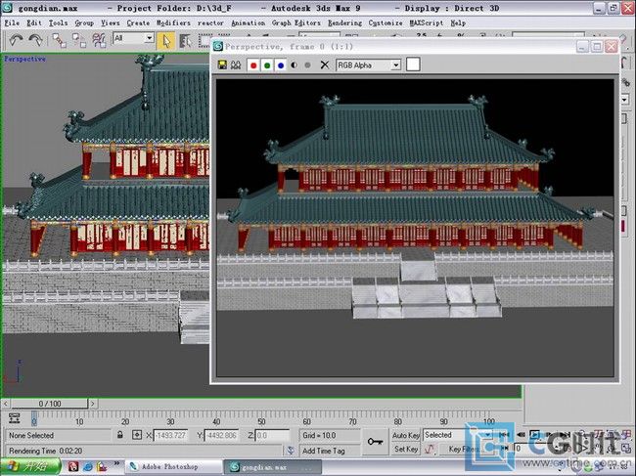Click the 3ds Max logo in the render window title
This screenshot has width=636, height=476.
tap(218, 47)
